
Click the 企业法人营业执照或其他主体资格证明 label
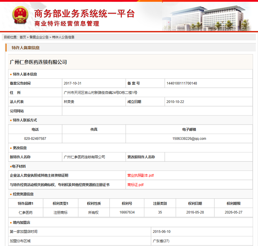point(39,176)
